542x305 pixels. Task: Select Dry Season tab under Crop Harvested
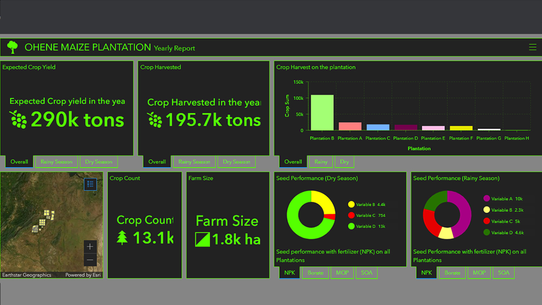tap(236, 162)
